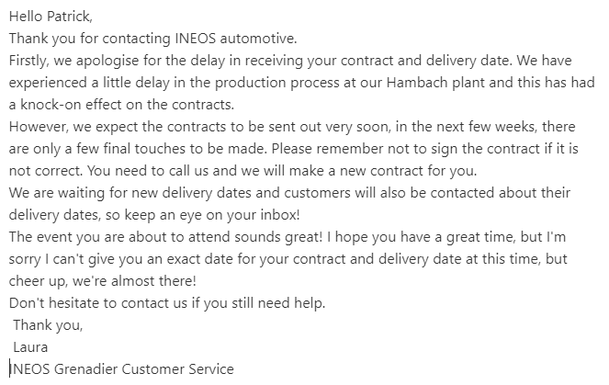Place cursor on the word "Firstly"
This screenshot has height=385, width=609.
30,62
